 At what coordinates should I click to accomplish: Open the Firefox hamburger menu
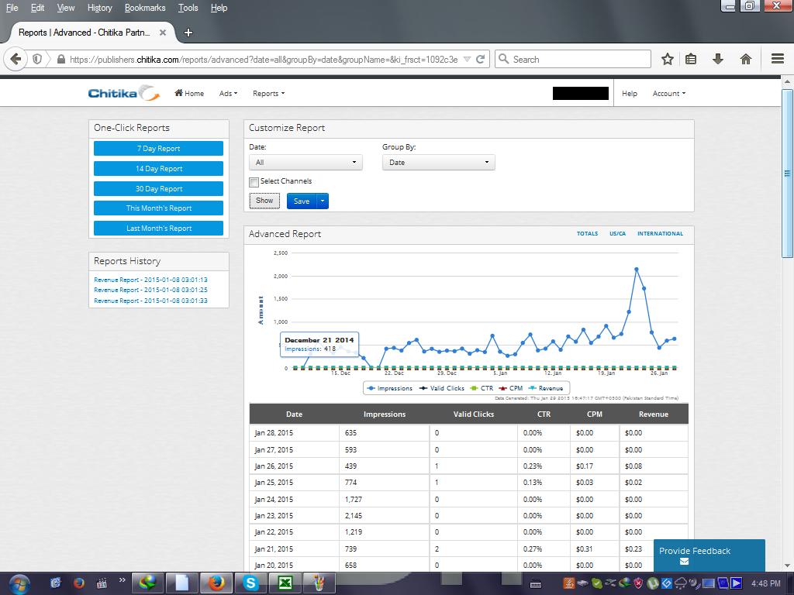[778, 59]
